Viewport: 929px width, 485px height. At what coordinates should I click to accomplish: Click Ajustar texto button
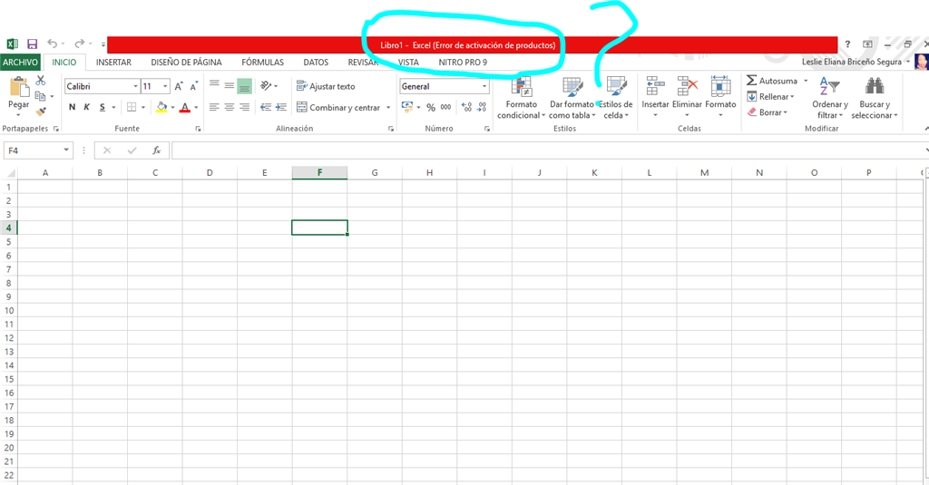pos(326,86)
